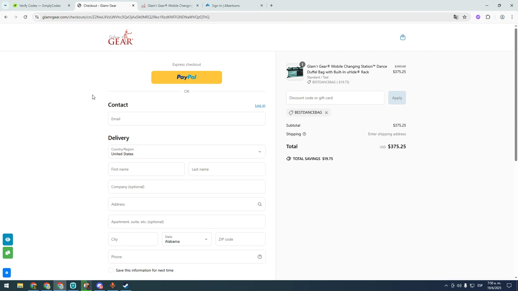View site information icon in address bar

click(37, 17)
